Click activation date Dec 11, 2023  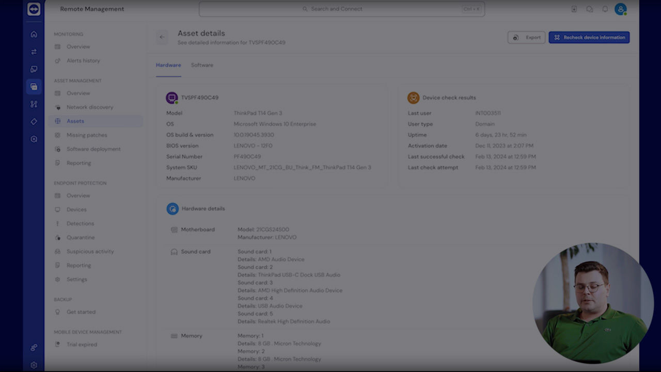tap(505, 146)
